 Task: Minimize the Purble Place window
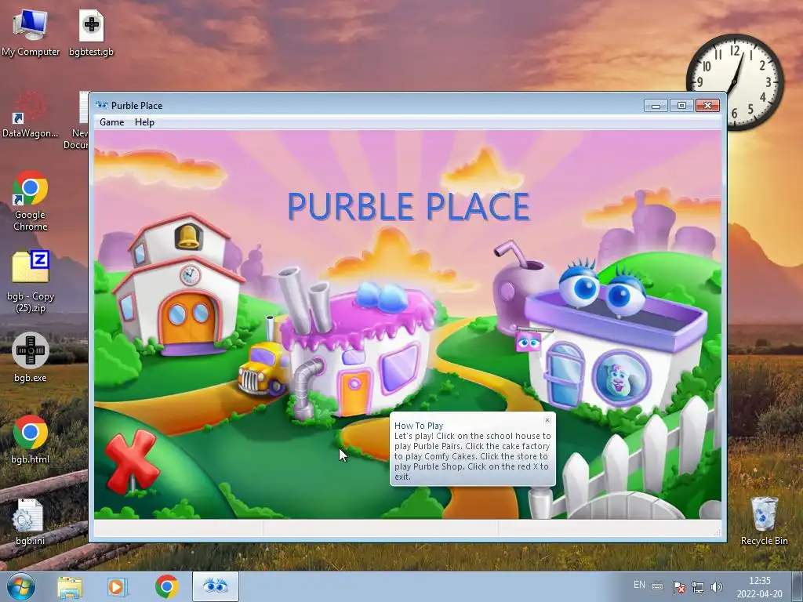(x=656, y=106)
